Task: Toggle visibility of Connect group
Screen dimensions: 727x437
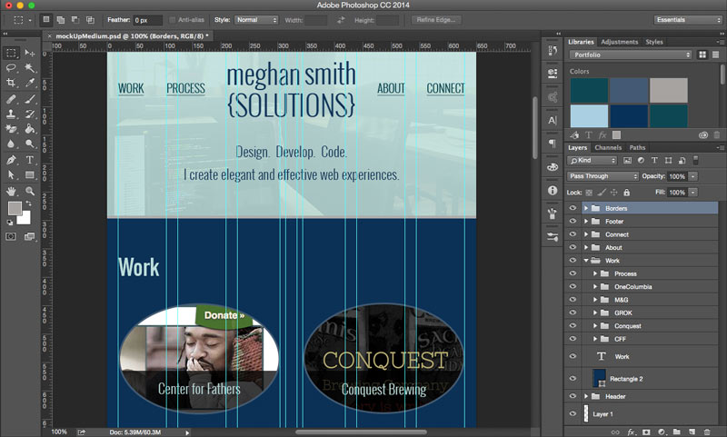Action: [x=573, y=234]
